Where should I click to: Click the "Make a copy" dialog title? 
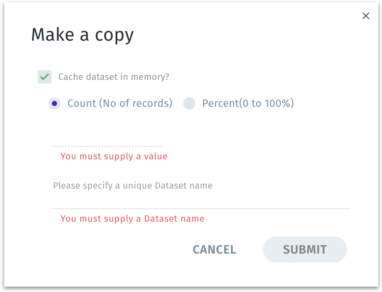pos(82,35)
